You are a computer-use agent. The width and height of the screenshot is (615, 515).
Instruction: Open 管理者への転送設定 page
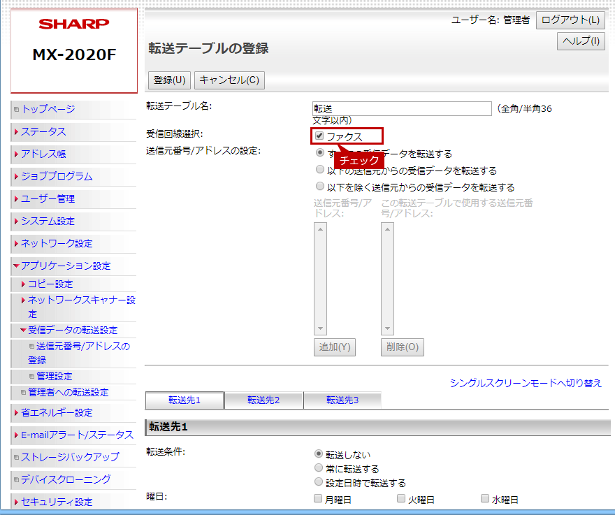coord(68,393)
